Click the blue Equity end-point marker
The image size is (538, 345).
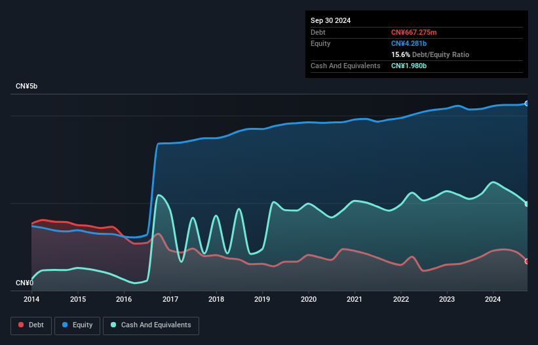527,104
